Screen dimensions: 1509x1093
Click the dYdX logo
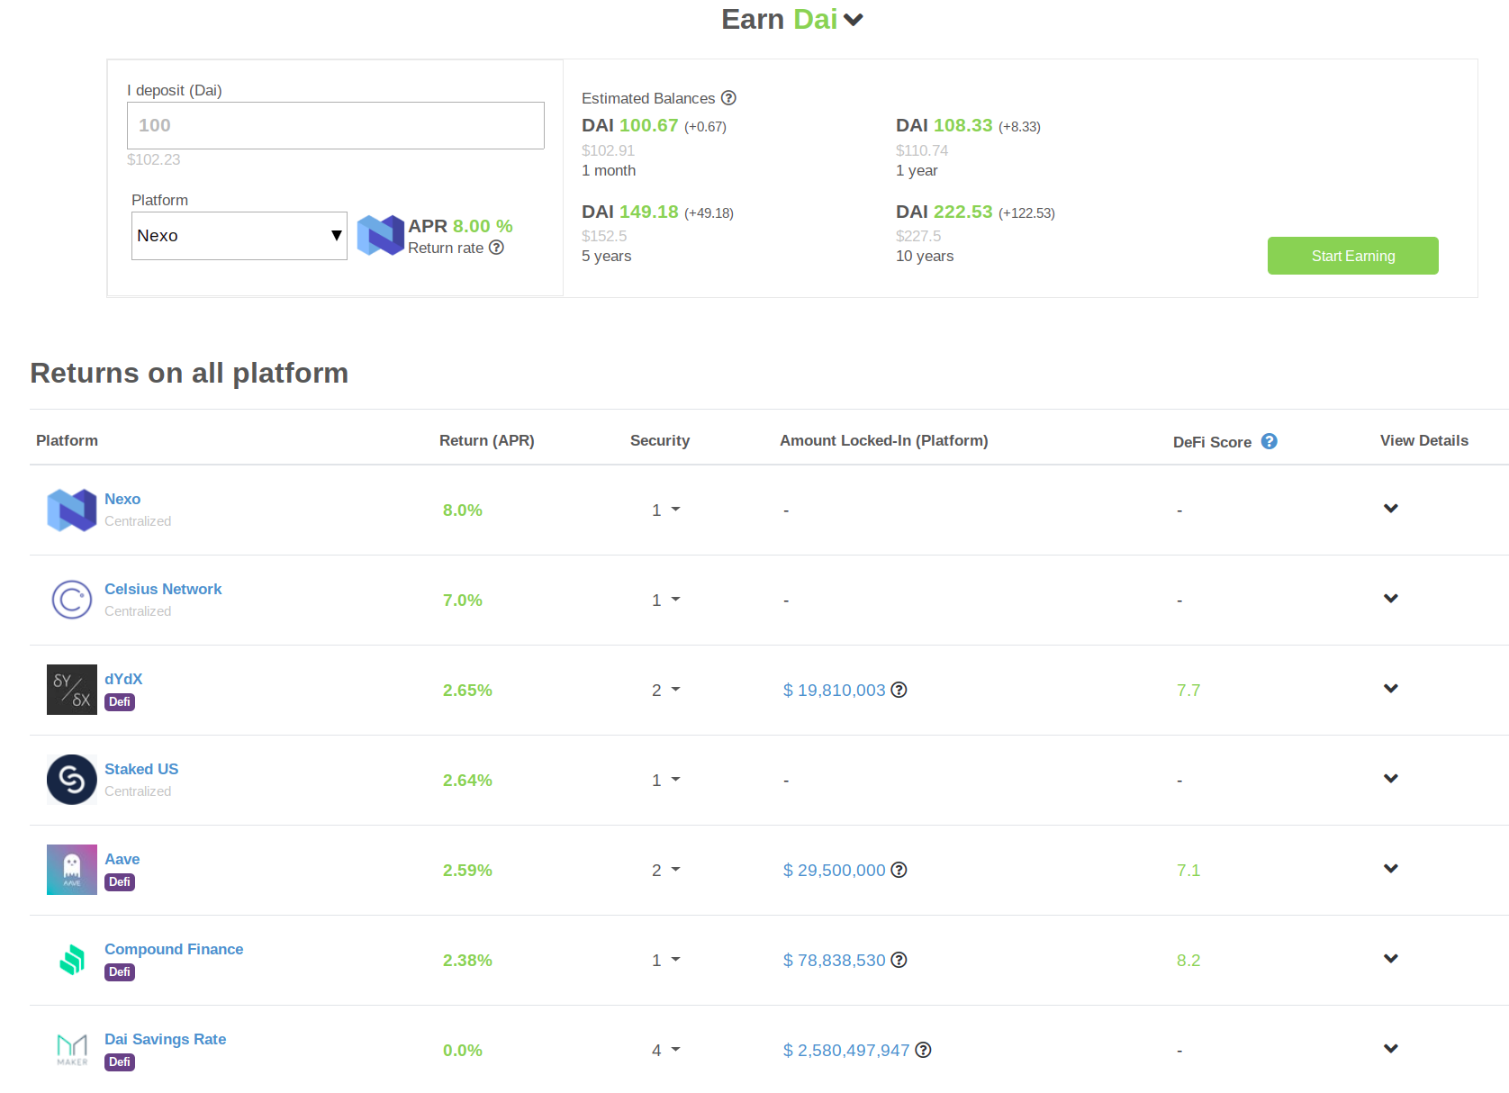tap(72, 690)
